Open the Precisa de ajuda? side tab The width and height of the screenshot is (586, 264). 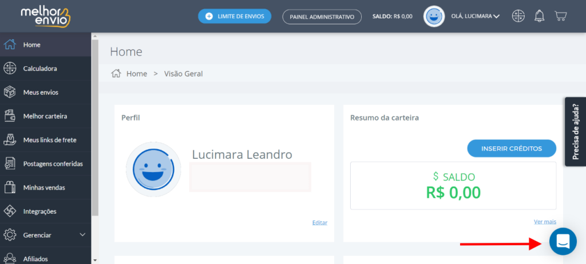coord(575,132)
